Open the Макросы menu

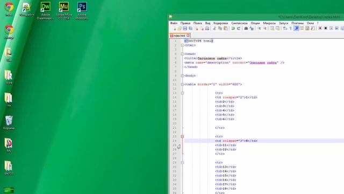(269, 23)
